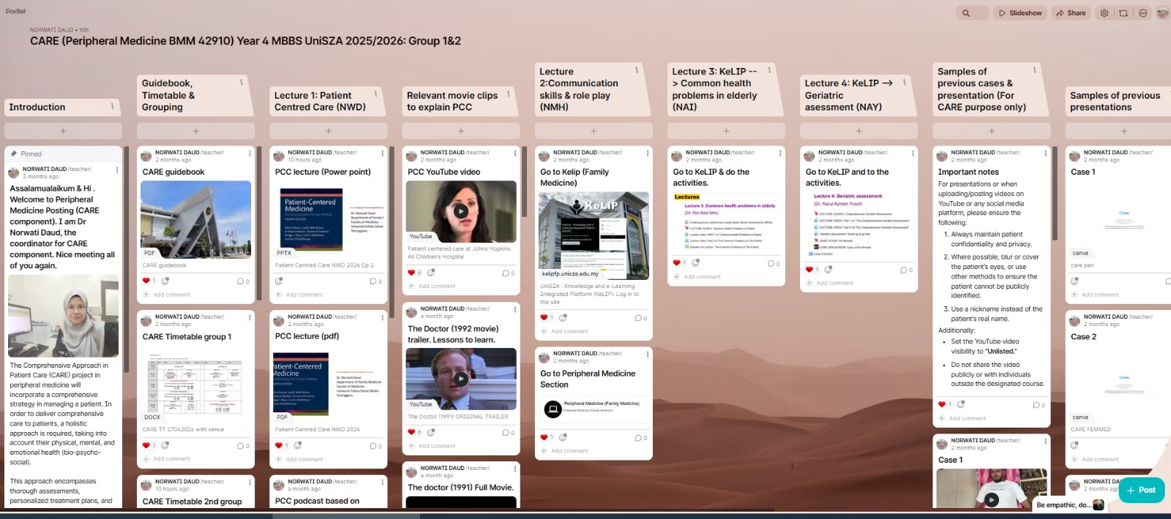Viewport: 1171px width, 519px height.
Task: Select the Samples of previous presentations heading
Action: pos(1115,101)
